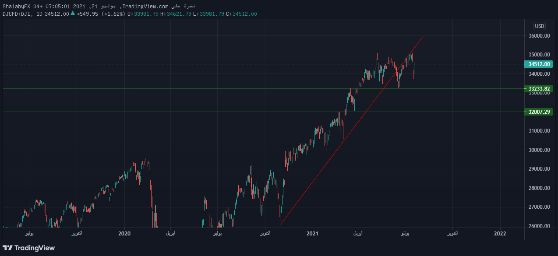The image size is (558, 256).
Task: Click the 2020 year label on time axis
Action: [x=125, y=234]
